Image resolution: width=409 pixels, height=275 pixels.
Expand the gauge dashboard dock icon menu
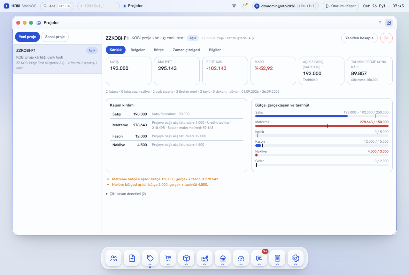(x=241, y=264)
